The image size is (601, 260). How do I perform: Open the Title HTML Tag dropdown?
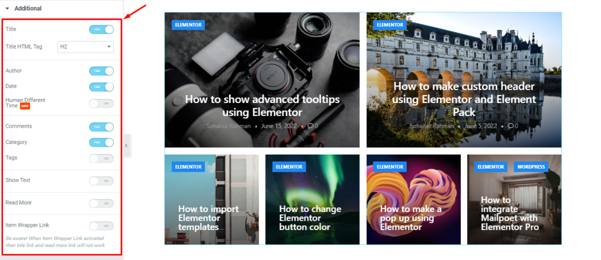[86, 47]
